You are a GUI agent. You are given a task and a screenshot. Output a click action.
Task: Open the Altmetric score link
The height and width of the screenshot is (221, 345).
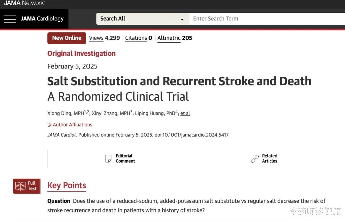pos(174,38)
